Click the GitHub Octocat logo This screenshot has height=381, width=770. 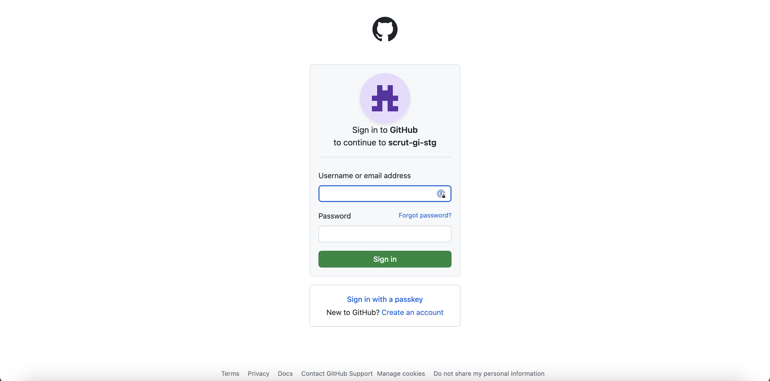pyautogui.click(x=385, y=29)
